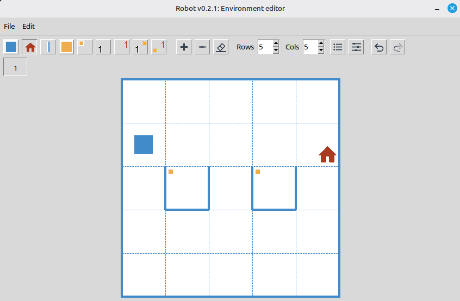Screen dimensions: 460x301
Task: Select the black number 1 cell tool
Action: pos(103,47)
